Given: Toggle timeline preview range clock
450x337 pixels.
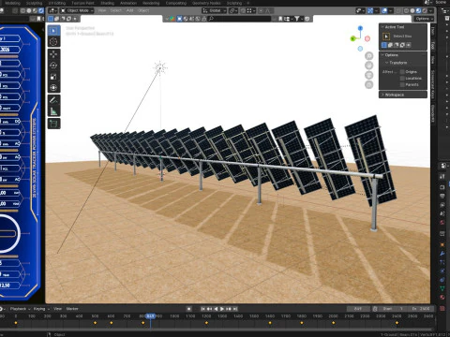Looking at the screenshot, I should point(375,309).
